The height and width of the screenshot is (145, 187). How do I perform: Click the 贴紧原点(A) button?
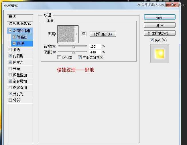tap(103, 34)
